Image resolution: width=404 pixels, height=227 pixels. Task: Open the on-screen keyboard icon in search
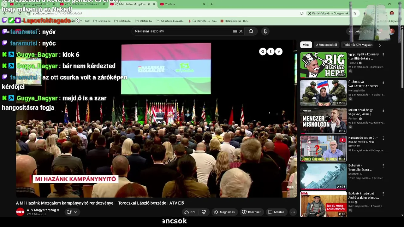coord(235,31)
